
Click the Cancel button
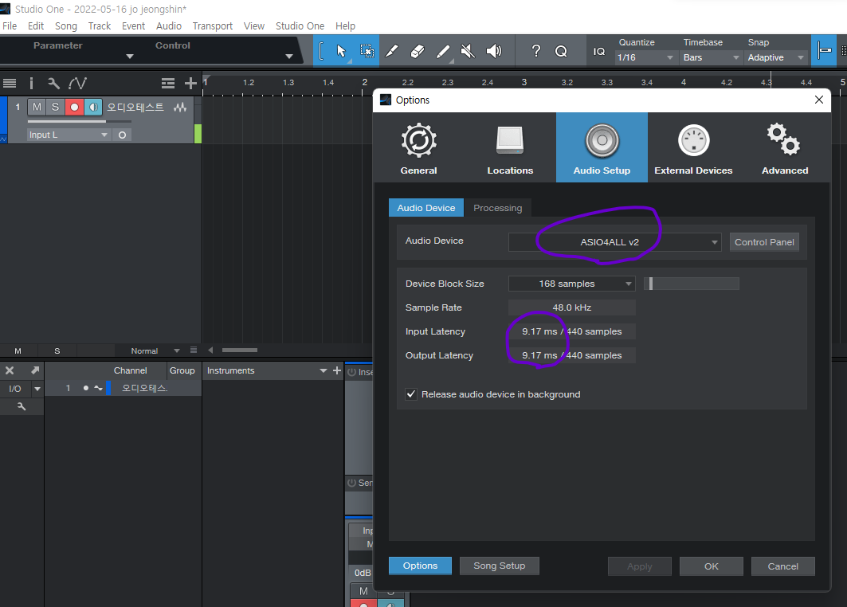point(782,566)
